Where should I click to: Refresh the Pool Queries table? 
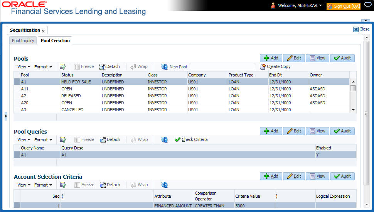(164, 139)
